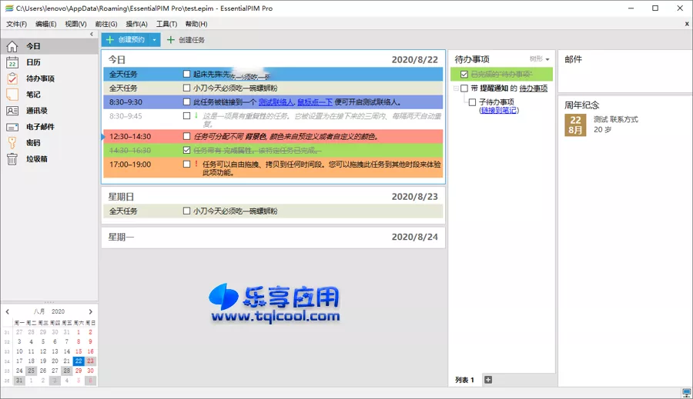Open the 操作(A) menu
Viewport: 693px width, 399px height.
point(136,24)
